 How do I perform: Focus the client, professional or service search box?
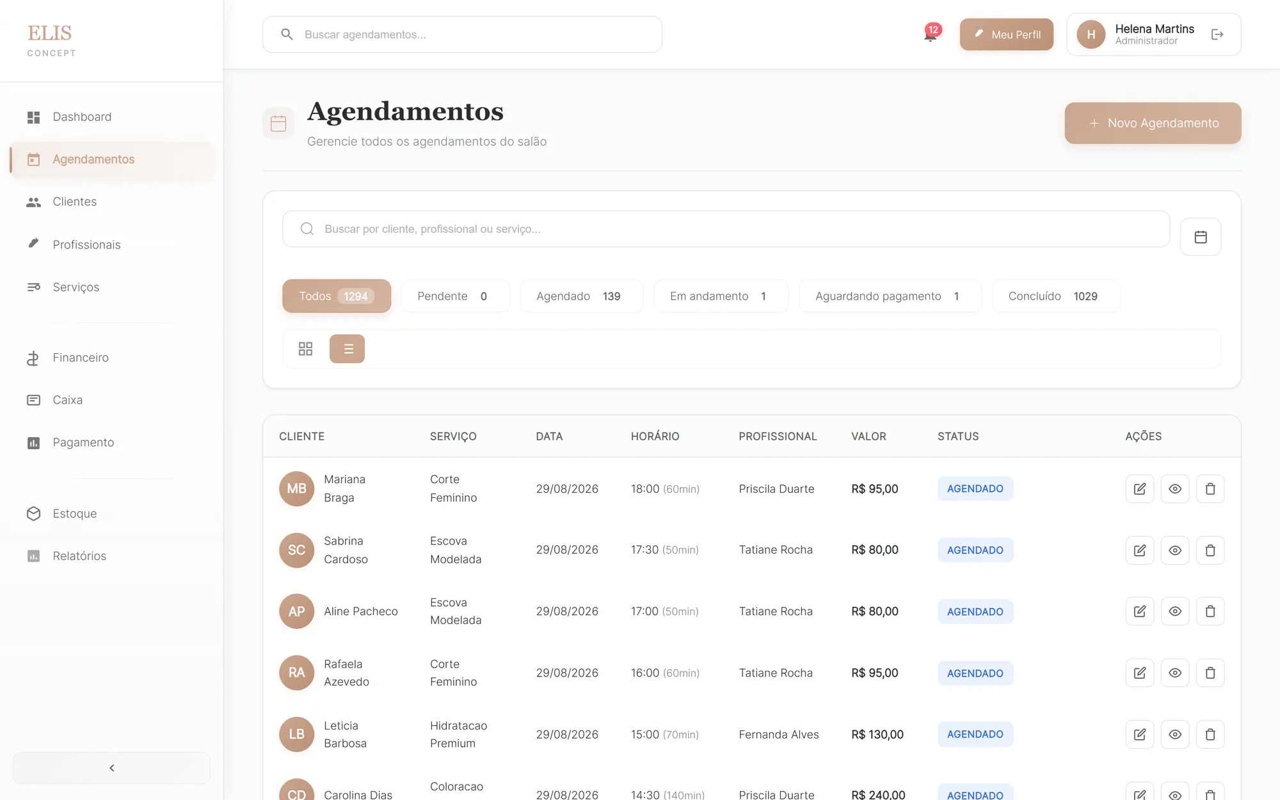tap(726, 229)
